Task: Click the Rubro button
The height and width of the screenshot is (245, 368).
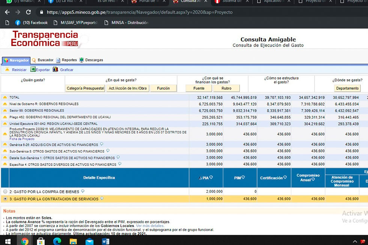Action: (226, 89)
